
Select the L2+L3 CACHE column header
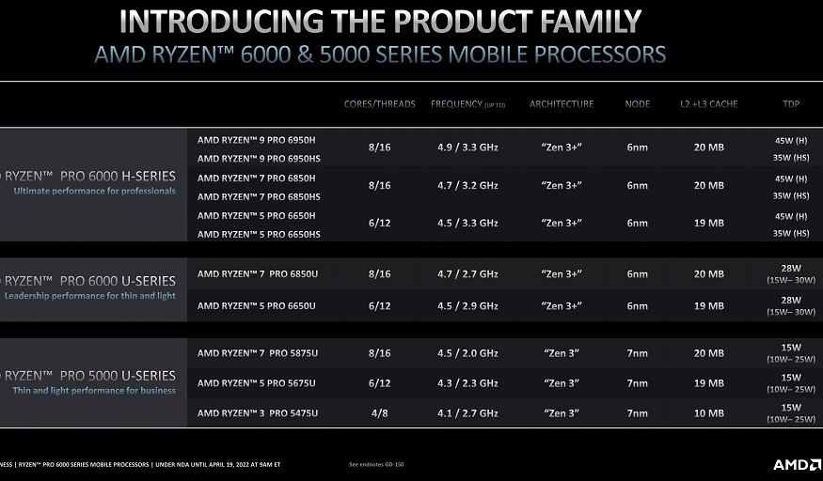coord(708,103)
